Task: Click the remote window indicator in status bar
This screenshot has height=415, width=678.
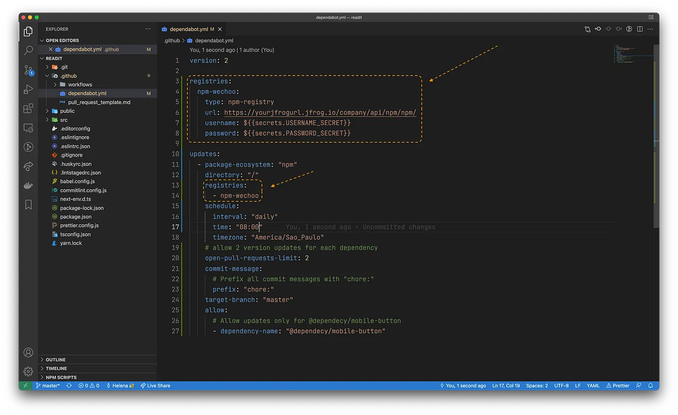Action: 25,386
